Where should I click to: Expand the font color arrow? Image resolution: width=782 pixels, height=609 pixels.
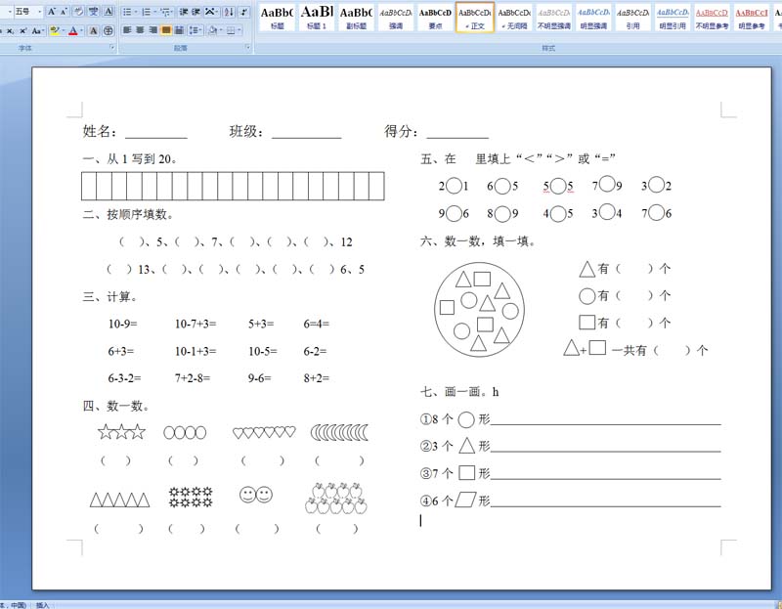pyautogui.click(x=81, y=31)
